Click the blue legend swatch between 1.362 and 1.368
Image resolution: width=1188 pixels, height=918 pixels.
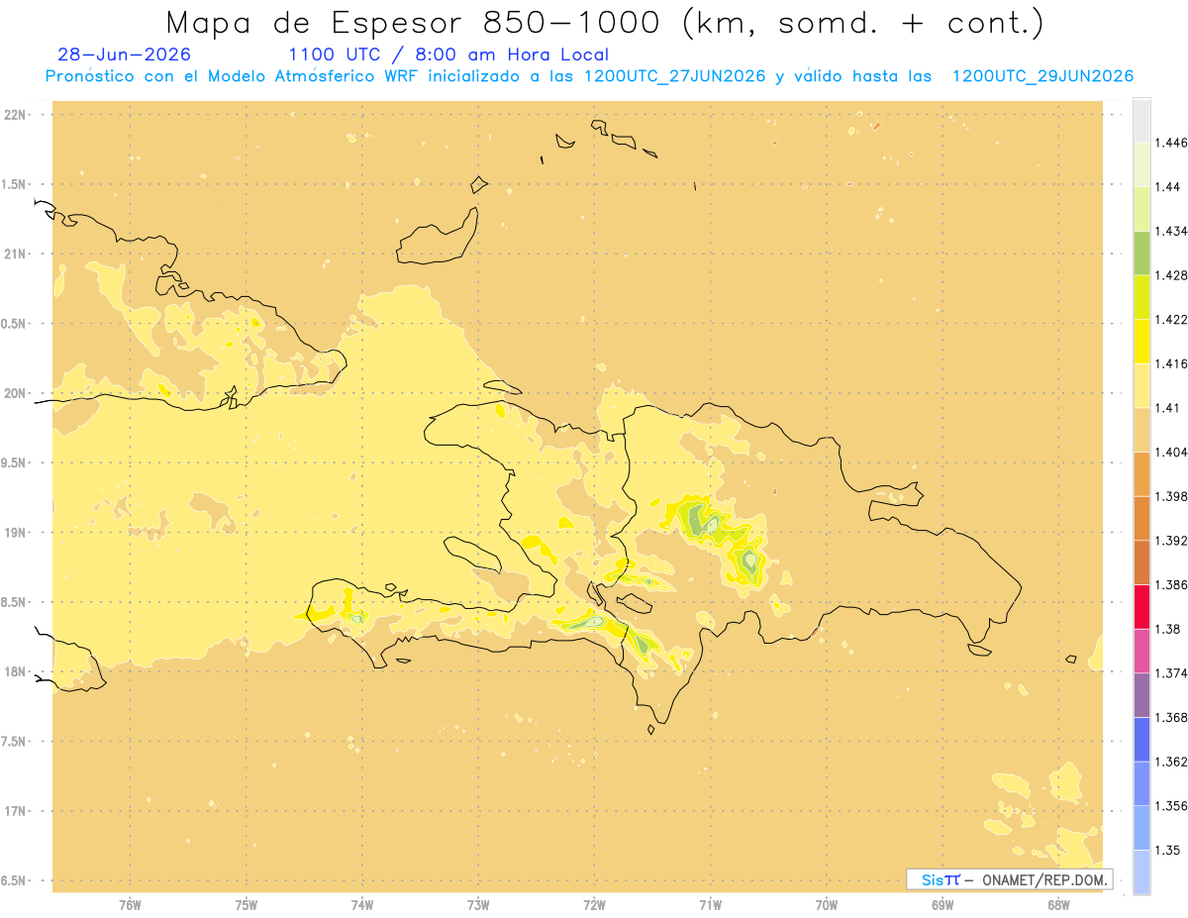coord(1141,740)
